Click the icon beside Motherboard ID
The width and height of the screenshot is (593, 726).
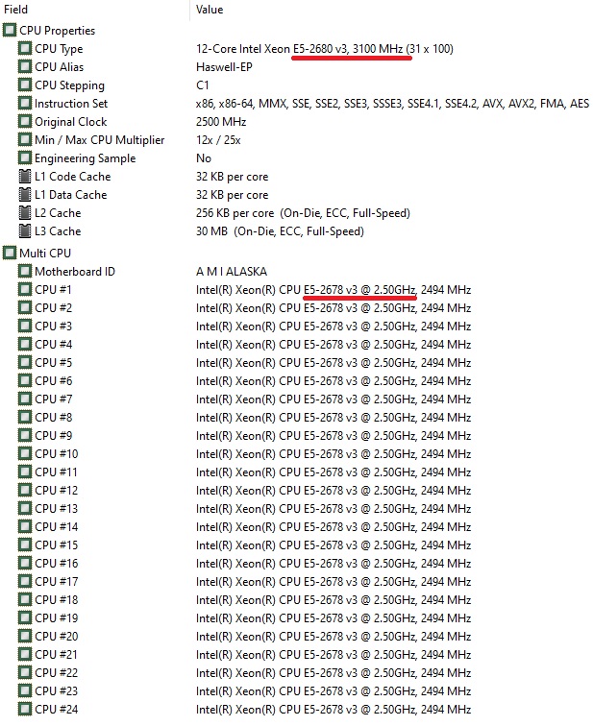25,271
